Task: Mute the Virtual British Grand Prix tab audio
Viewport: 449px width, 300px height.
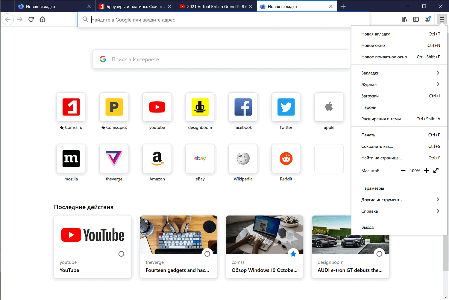Action: tap(244, 6)
